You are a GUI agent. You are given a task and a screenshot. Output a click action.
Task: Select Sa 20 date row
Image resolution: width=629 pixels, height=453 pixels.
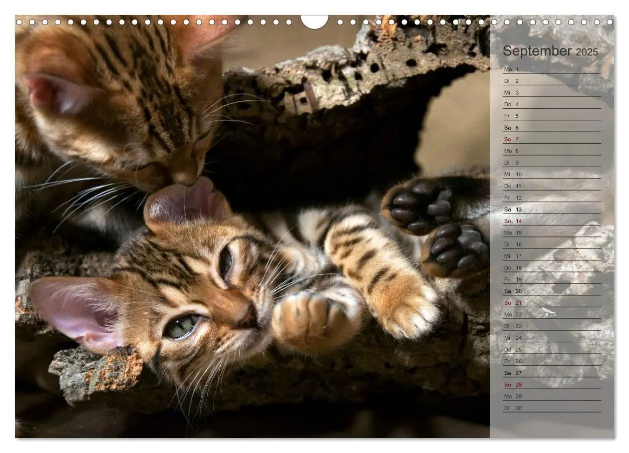[x=552, y=291]
